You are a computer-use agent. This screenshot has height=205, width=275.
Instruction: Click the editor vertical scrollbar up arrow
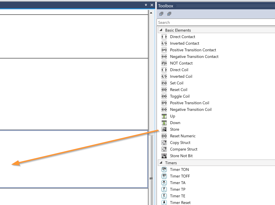[x=152, y=13]
